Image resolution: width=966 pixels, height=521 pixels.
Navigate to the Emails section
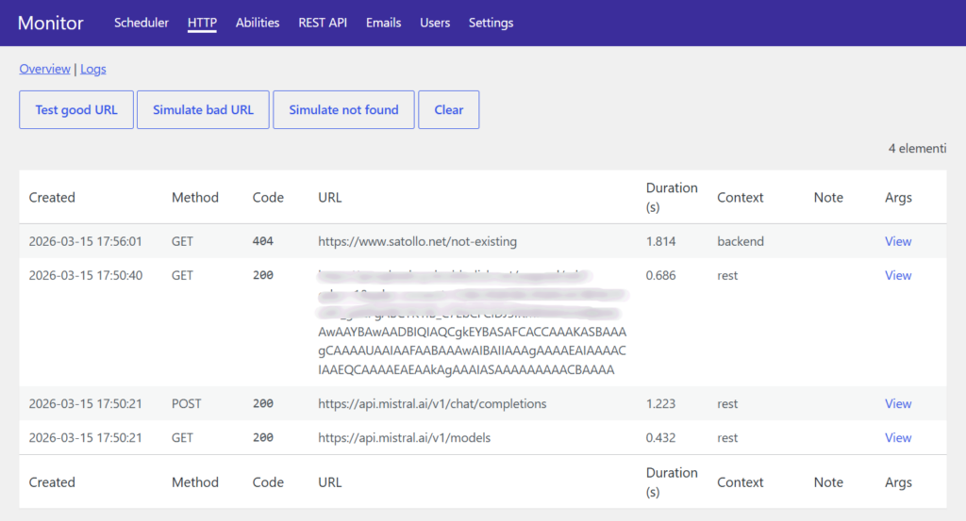click(x=383, y=23)
